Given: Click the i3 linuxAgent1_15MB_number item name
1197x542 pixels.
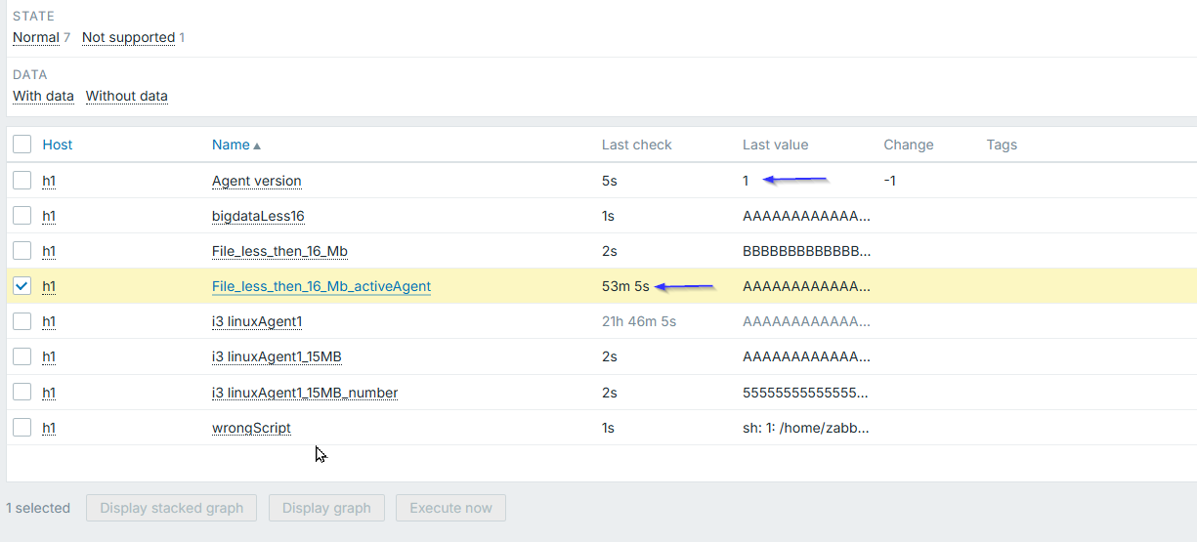Looking at the screenshot, I should click(x=304, y=393).
